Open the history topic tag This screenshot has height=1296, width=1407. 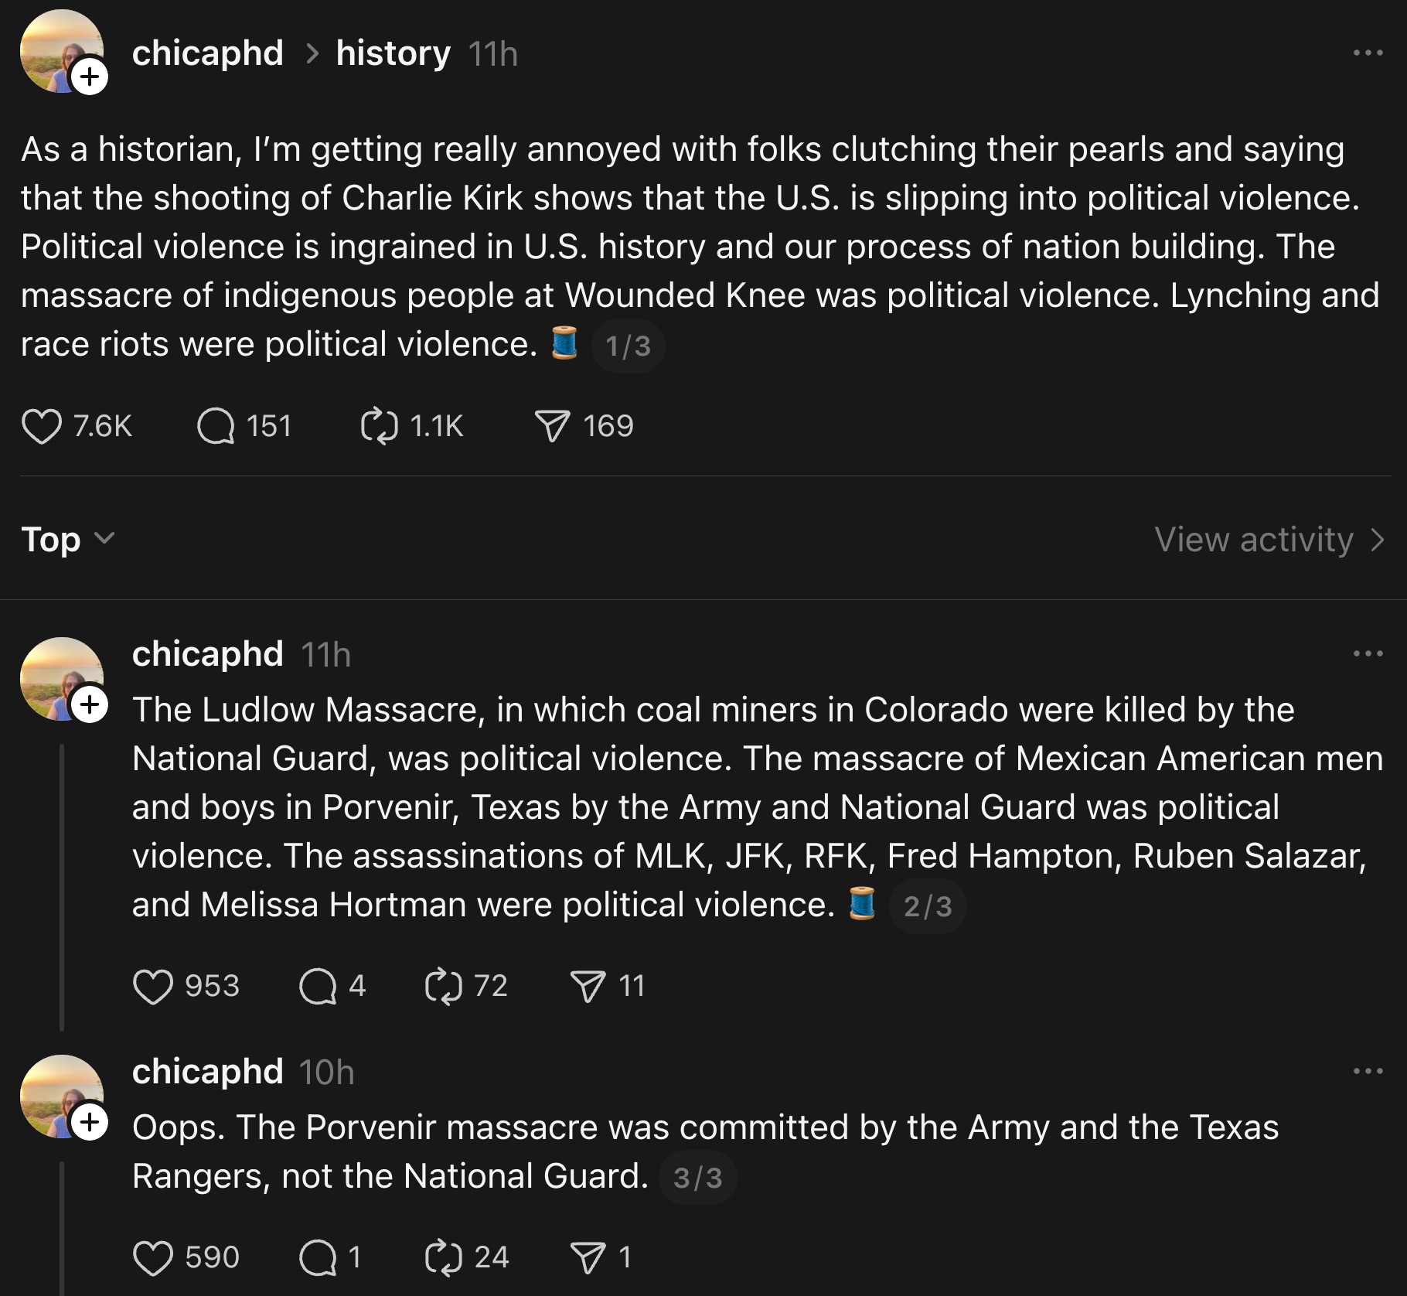pyautogui.click(x=391, y=53)
